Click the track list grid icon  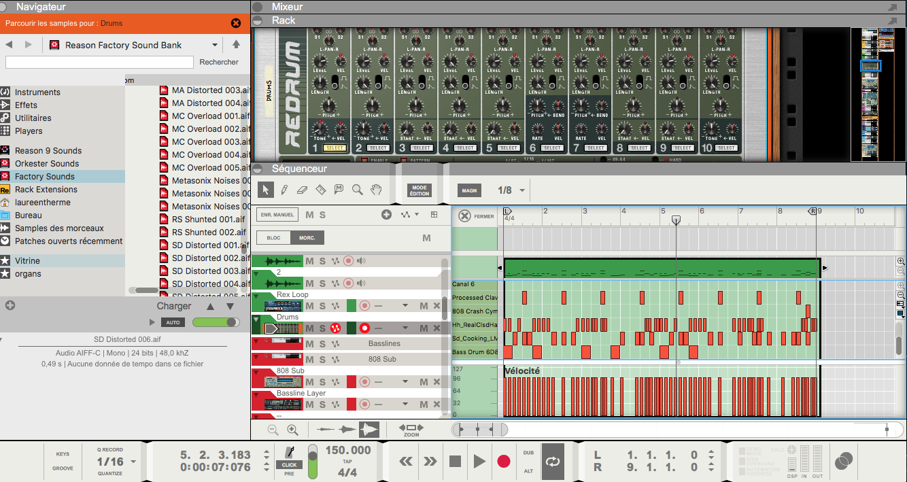click(434, 215)
